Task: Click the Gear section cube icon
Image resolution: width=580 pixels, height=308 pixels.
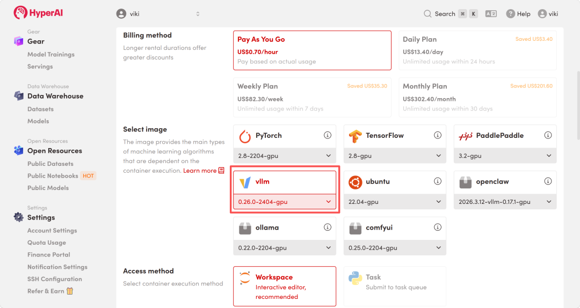Action: point(18,41)
